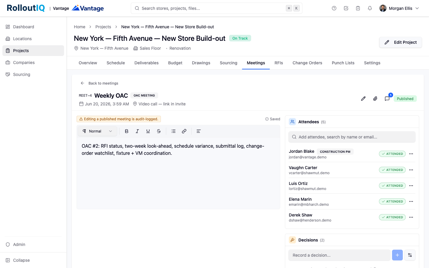Switch to the Drawings tab
The width and height of the screenshot is (429, 268).
tap(201, 63)
